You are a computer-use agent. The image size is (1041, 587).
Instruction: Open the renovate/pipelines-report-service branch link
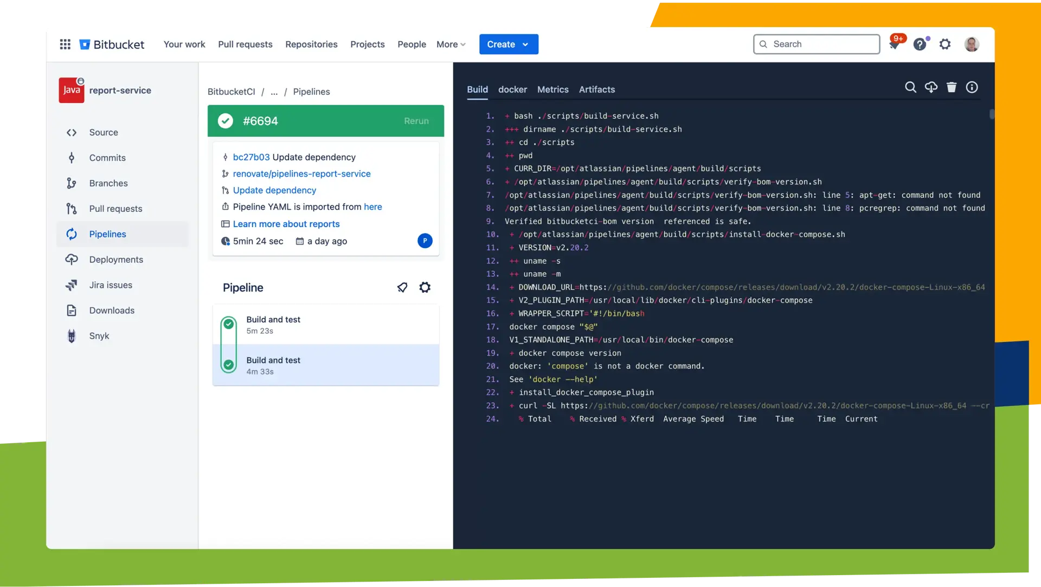[x=301, y=173]
